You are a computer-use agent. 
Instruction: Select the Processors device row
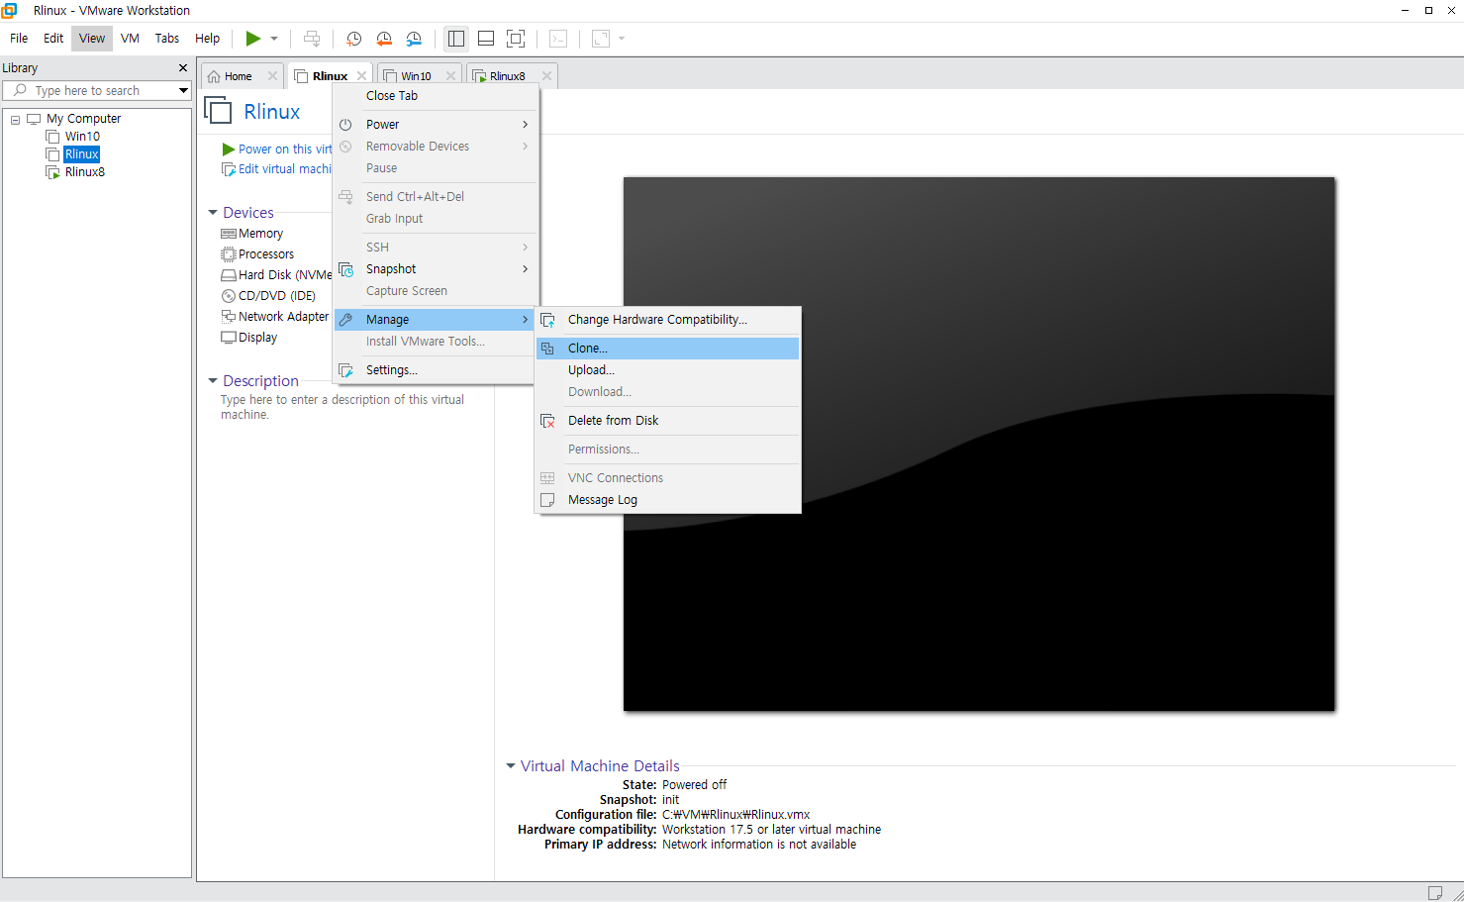pos(257,254)
